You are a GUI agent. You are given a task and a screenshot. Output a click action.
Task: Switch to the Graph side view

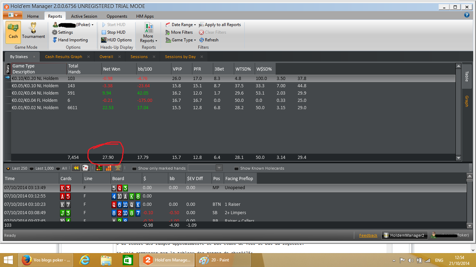467,101
